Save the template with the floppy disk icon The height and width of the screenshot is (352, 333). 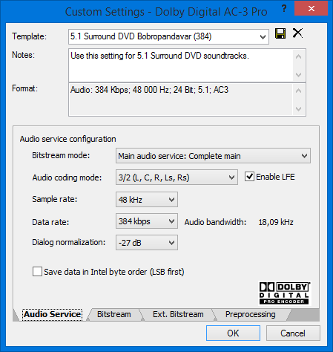point(280,33)
